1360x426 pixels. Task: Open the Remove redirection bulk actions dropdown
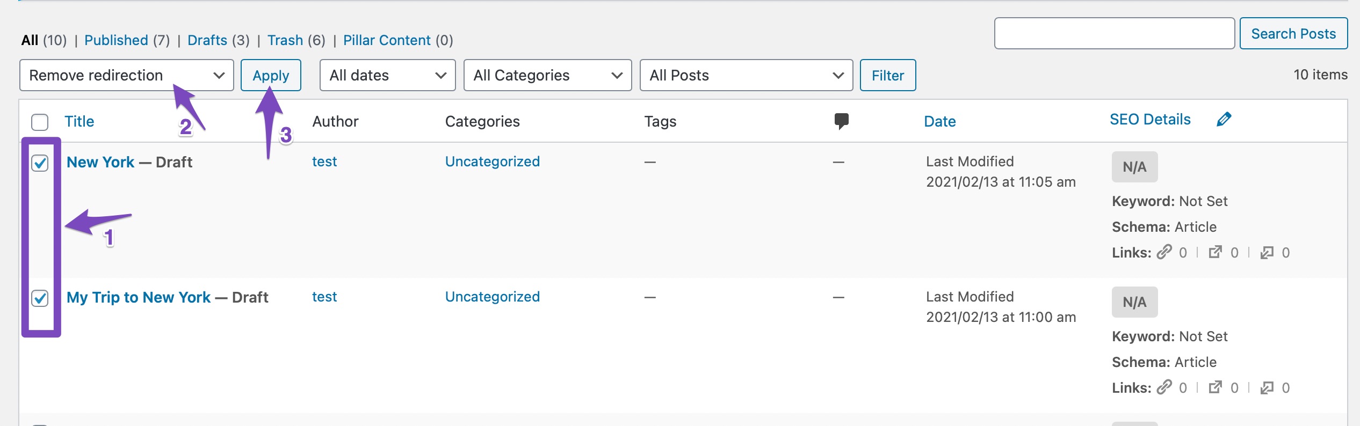click(126, 75)
